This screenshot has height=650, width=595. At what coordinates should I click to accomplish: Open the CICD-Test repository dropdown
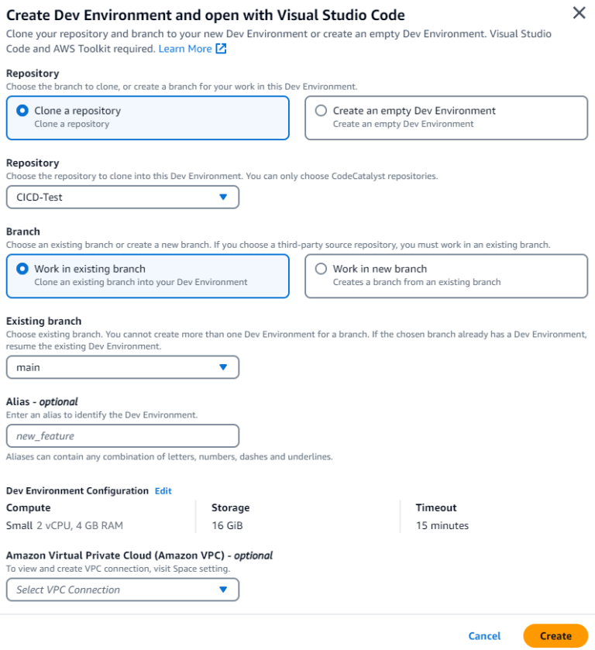coord(122,197)
